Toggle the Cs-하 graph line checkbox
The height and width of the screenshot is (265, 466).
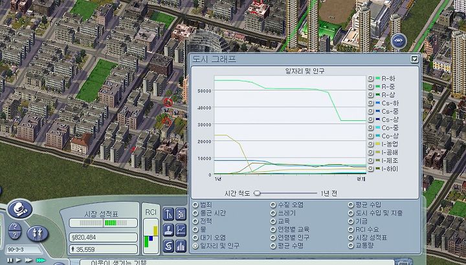coord(371,103)
